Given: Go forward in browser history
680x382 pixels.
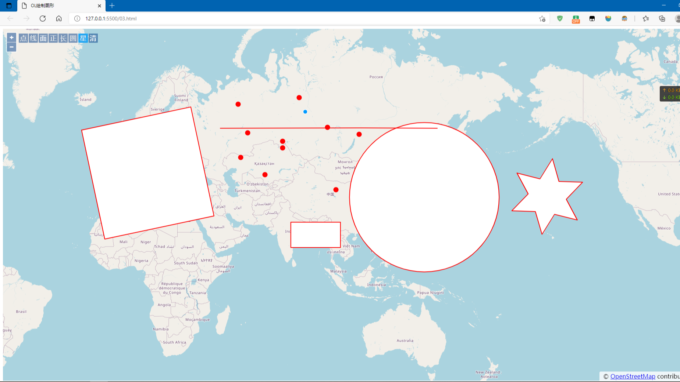Looking at the screenshot, I should point(26,18).
